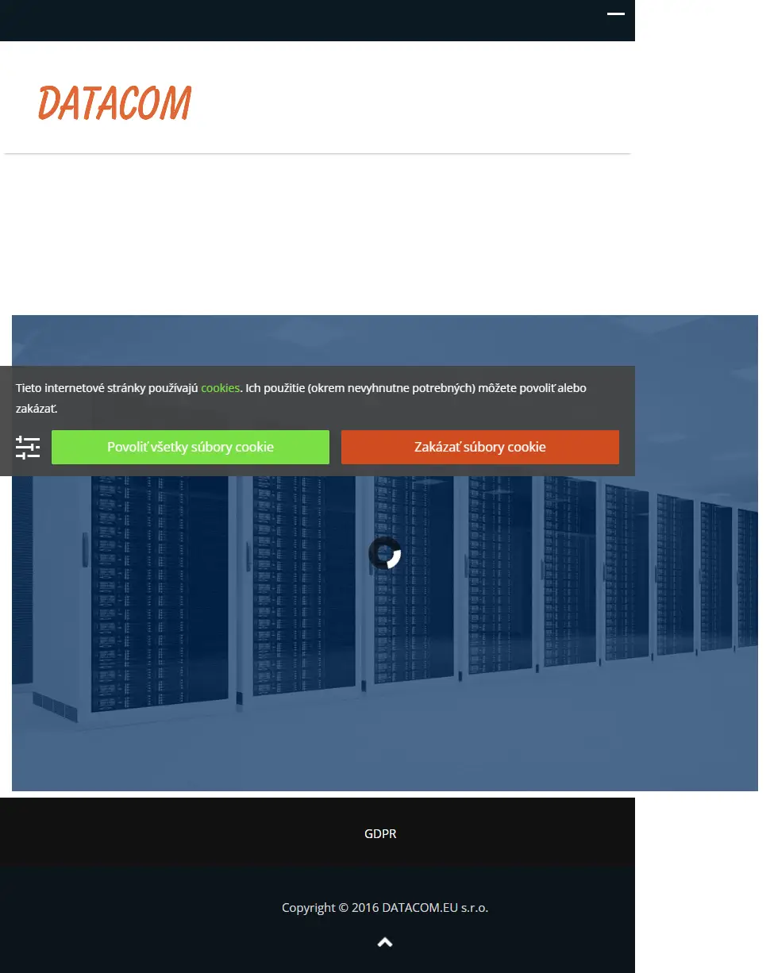Open cookie settings sliders icon
Image resolution: width=770 pixels, height=973 pixels.
[x=28, y=448]
